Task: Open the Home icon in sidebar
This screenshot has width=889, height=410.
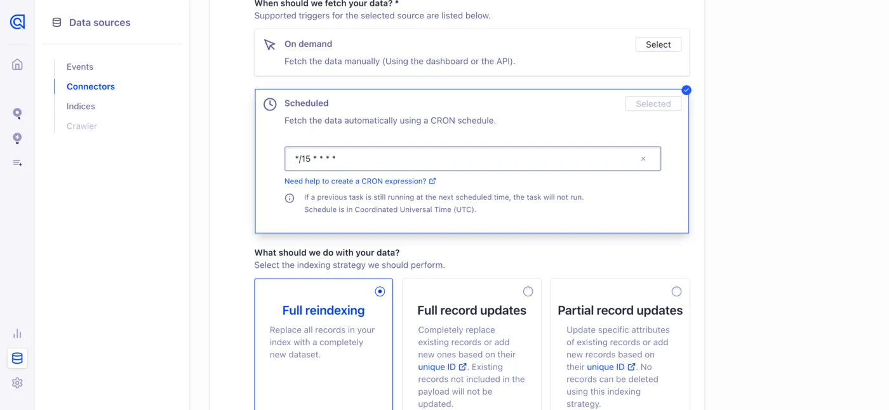Action: click(17, 64)
